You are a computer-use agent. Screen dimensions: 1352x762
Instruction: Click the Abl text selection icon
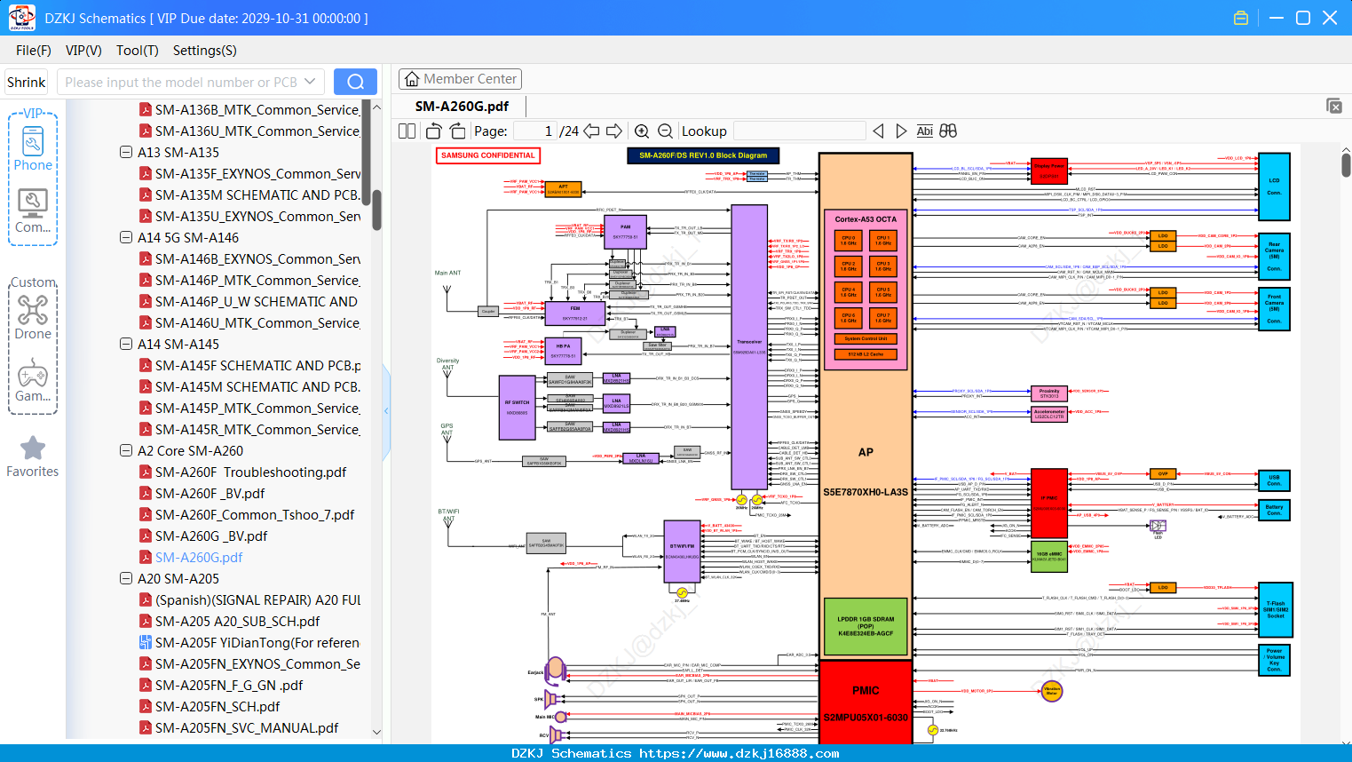[x=924, y=131]
